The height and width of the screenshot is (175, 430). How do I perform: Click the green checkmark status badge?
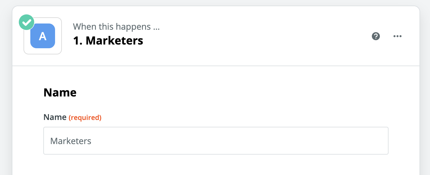27,22
